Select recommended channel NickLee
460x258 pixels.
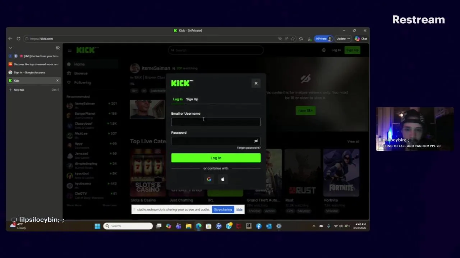point(92,135)
